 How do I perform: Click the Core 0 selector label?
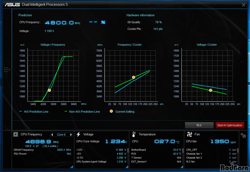61,135
